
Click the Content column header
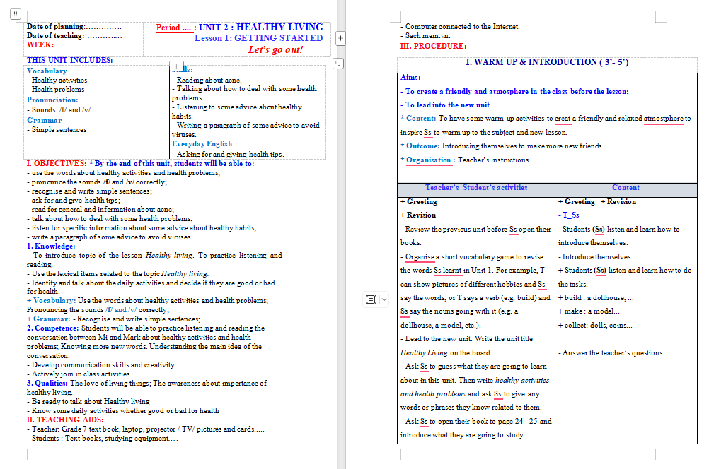pyautogui.click(x=626, y=186)
